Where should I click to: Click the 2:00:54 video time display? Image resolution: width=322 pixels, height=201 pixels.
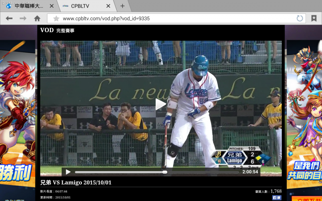[250, 172]
